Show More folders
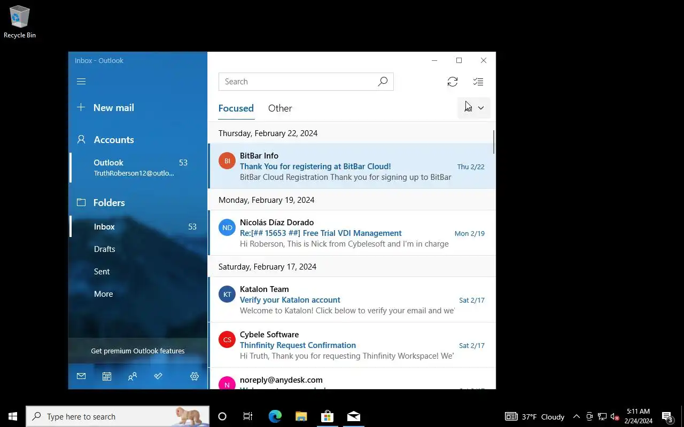Image resolution: width=684 pixels, height=427 pixels. click(x=138, y=294)
